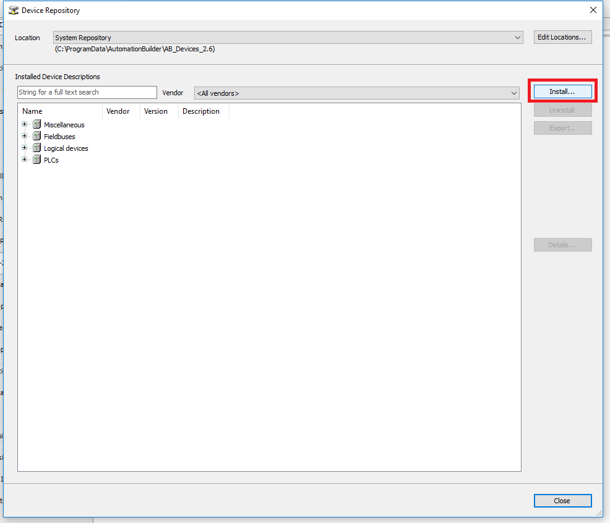The width and height of the screenshot is (610, 523).
Task: Sort list by Name column header
Action: click(x=60, y=111)
